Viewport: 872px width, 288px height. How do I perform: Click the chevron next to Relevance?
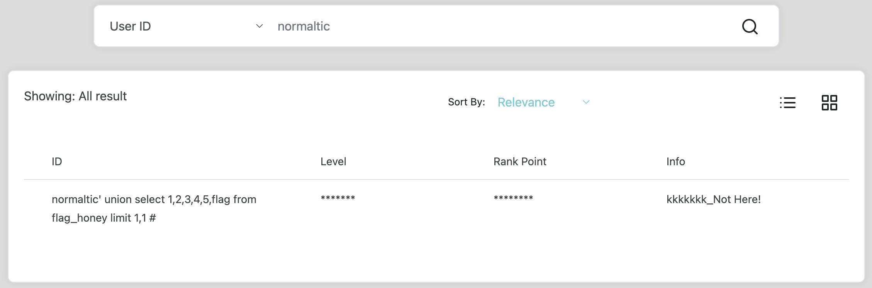coord(586,102)
